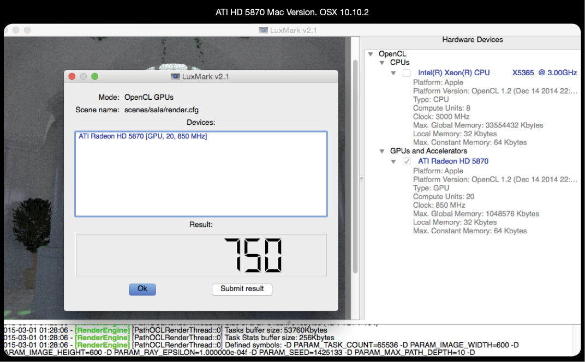Click the render view vertical scrollbar
The width and height of the screenshot is (585, 362).
pos(355,166)
